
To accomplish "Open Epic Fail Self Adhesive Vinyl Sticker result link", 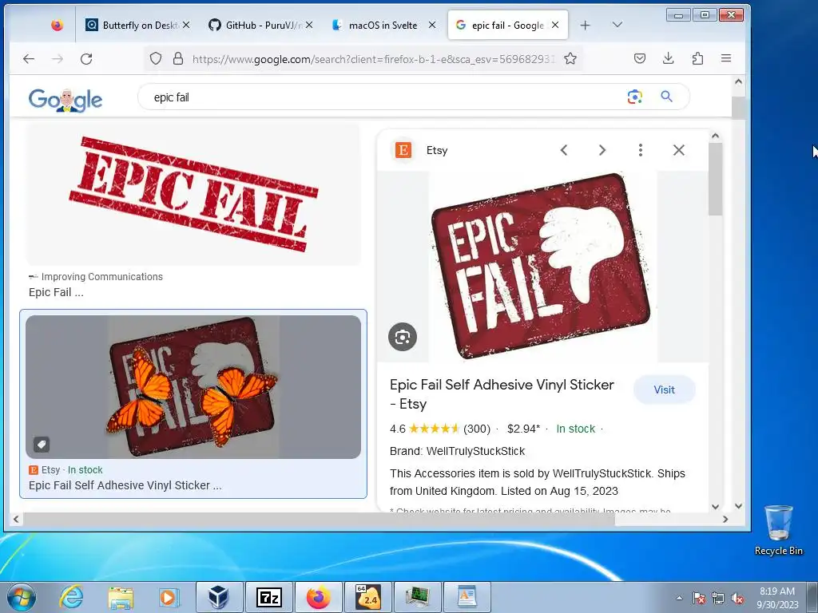I will [x=125, y=485].
